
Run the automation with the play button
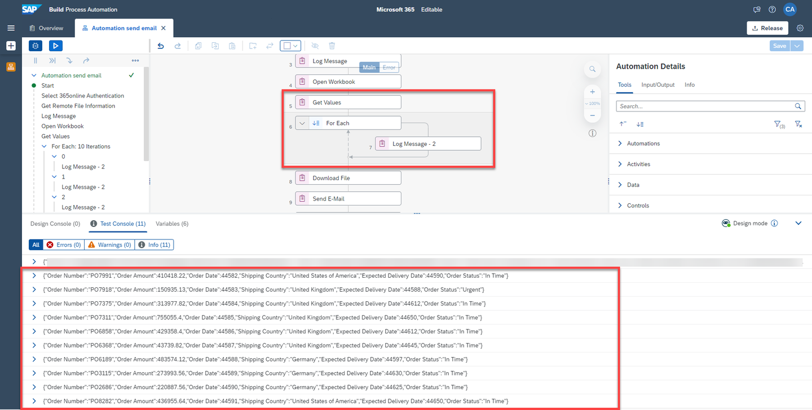55,46
